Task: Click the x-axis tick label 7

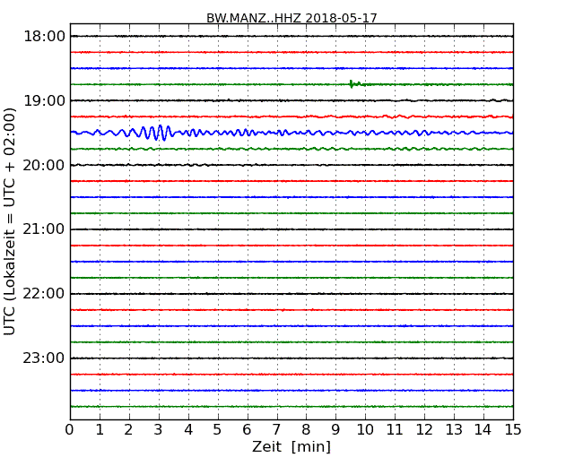Action: coord(276,430)
